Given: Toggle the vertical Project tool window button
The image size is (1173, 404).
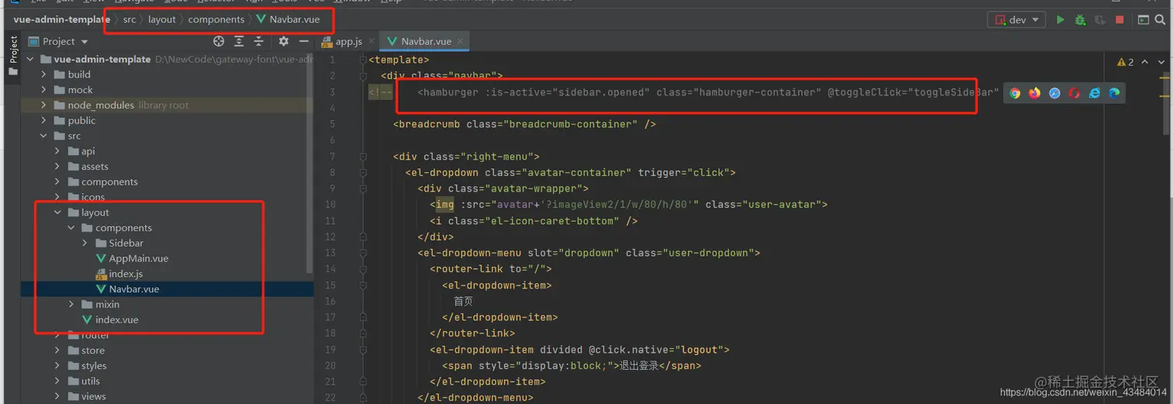Looking at the screenshot, I should (x=12, y=56).
